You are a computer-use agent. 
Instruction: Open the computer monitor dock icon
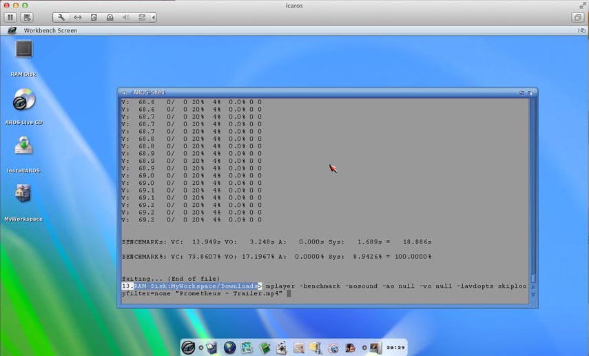(375, 347)
